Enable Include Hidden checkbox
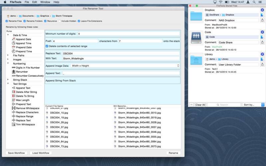Viewport: 266px width, 166px height. [60, 21]
